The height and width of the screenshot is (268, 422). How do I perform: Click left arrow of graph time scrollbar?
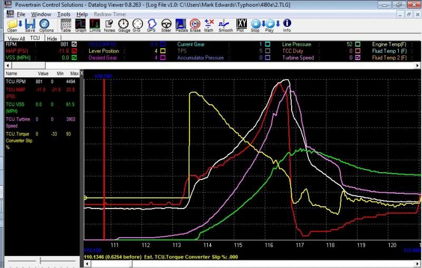click(87, 264)
